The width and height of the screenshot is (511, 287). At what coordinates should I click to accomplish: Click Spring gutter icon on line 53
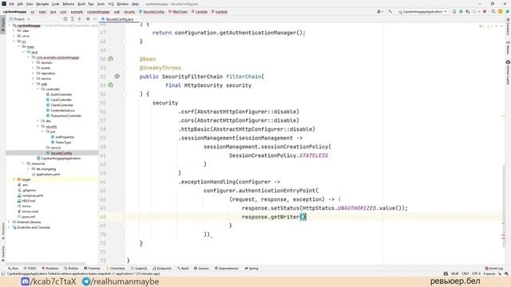(x=110, y=85)
